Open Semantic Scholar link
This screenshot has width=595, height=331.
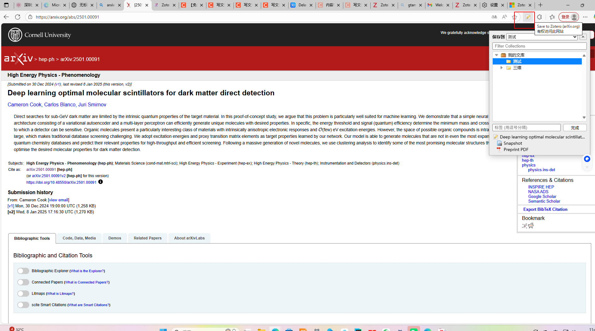pyautogui.click(x=544, y=201)
